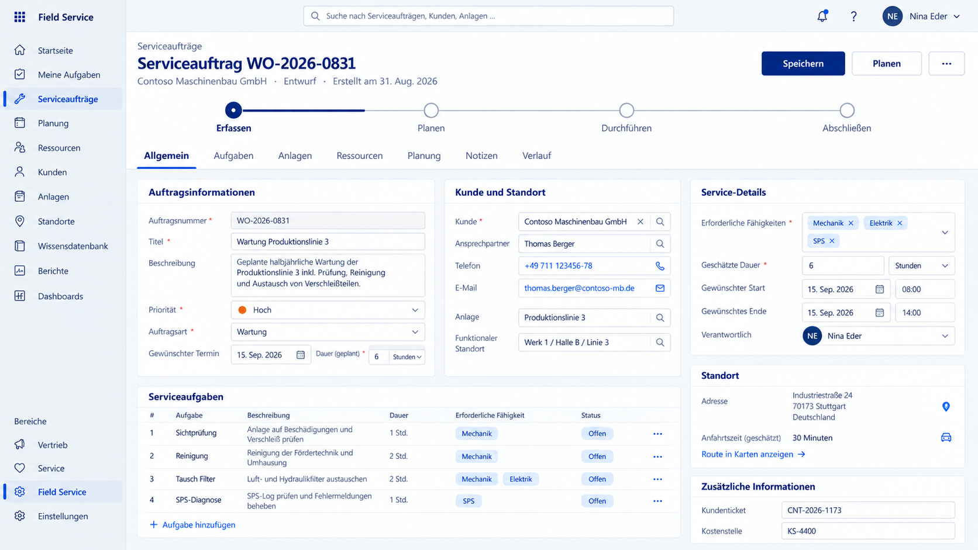Image resolution: width=978 pixels, height=550 pixels.
Task: Open the calendar for Gewünschtes Ende
Action: tap(879, 313)
